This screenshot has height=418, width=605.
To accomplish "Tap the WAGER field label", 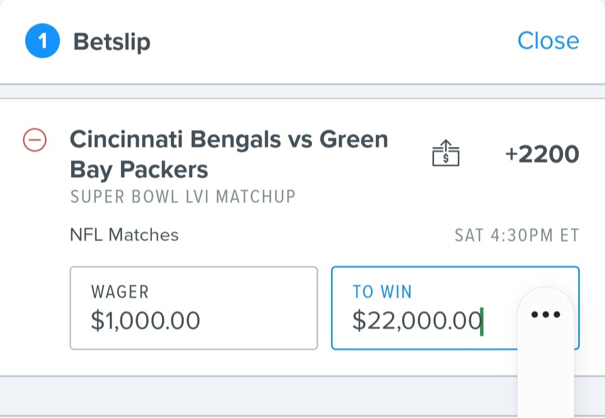I will (120, 292).
